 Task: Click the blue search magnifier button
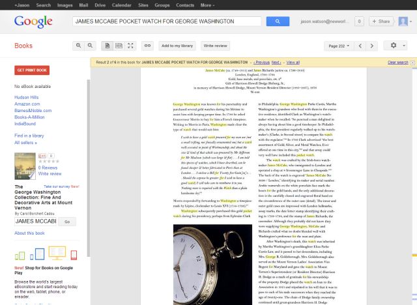tap(278, 22)
